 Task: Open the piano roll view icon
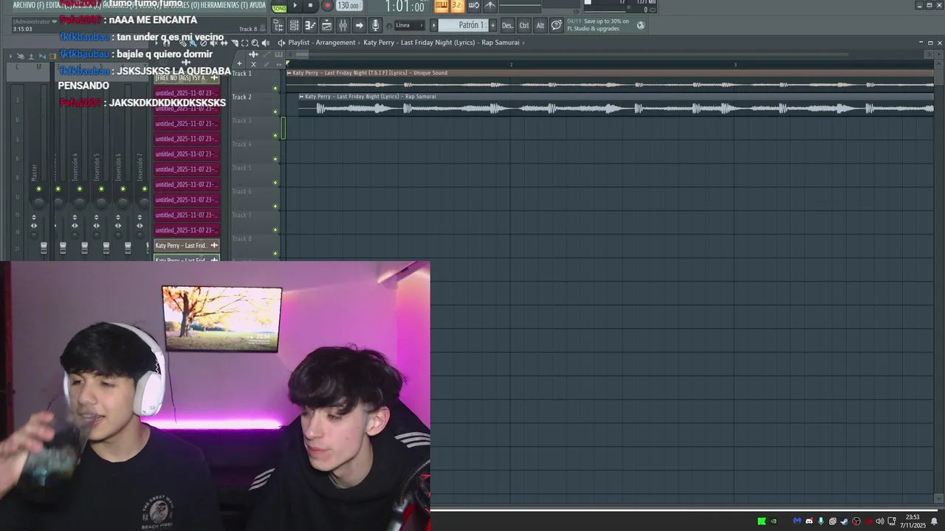point(310,25)
